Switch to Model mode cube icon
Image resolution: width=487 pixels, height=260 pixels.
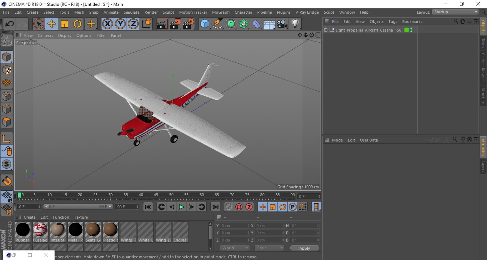pyautogui.click(x=7, y=57)
